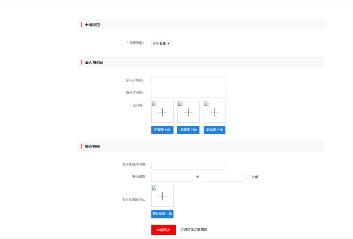Click the 申请类型 section heading
This screenshot has width=353, height=239.
point(93,24)
